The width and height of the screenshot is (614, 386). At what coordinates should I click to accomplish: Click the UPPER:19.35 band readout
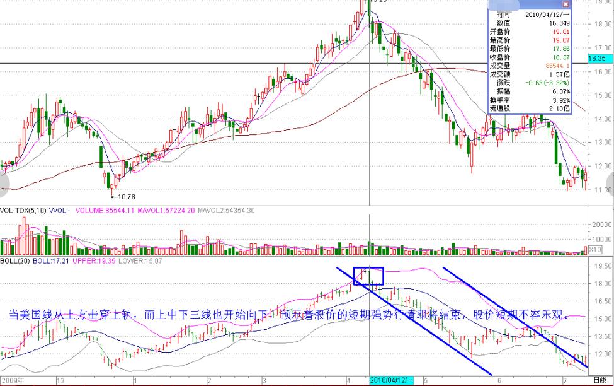94,261
